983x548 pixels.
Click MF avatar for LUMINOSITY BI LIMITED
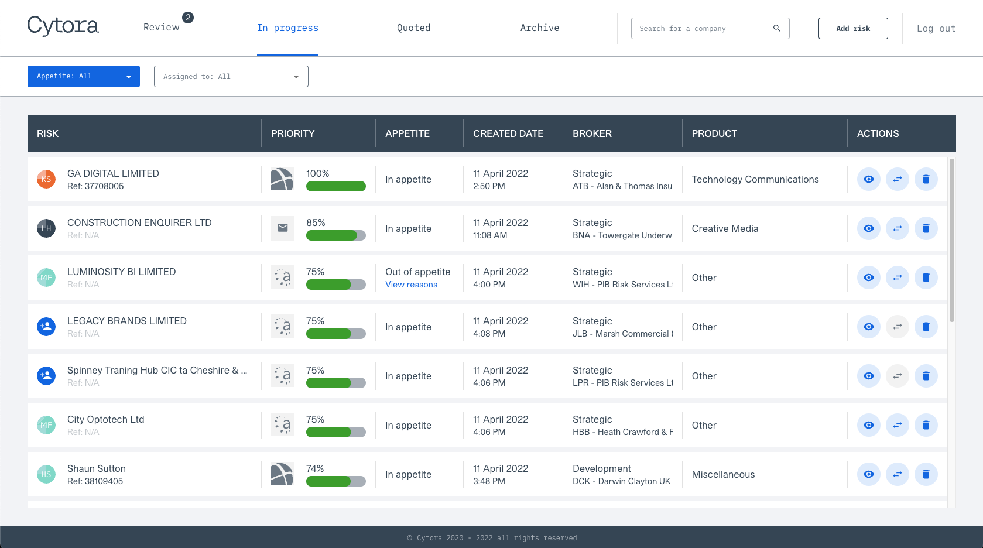coord(46,278)
